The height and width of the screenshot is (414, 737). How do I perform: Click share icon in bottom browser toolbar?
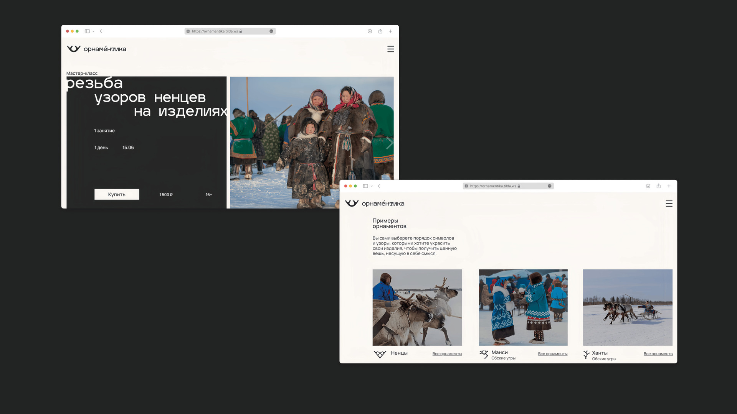tap(658, 186)
